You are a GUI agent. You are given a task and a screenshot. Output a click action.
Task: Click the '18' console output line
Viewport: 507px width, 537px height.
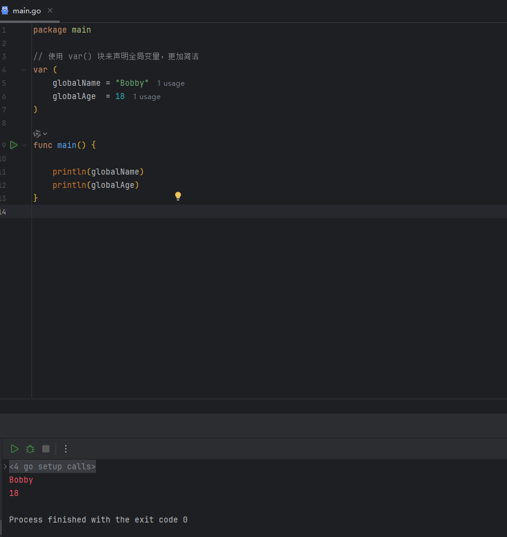coord(14,493)
